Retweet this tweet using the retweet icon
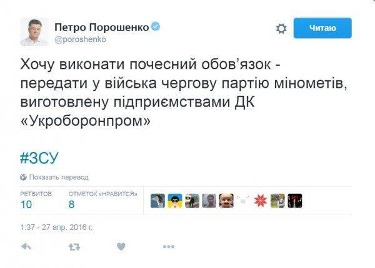This screenshot has height=268, width=375. [73, 247]
